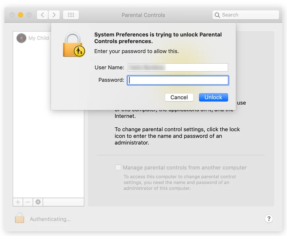Go forward using the right chevron button
This screenshot has height=236, width=287.
54,15
